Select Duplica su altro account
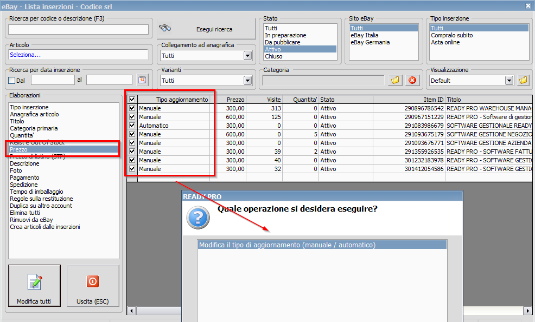 [x=64, y=206]
